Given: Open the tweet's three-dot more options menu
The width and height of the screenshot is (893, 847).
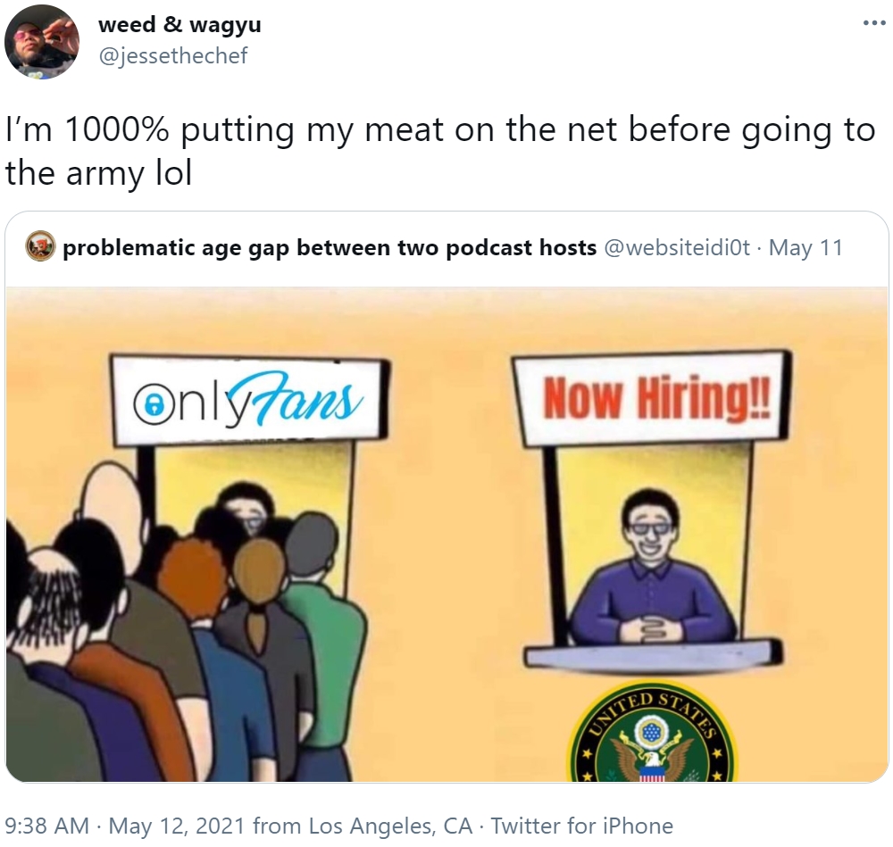Looking at the screenshot, I should click(x=873, y=23).
